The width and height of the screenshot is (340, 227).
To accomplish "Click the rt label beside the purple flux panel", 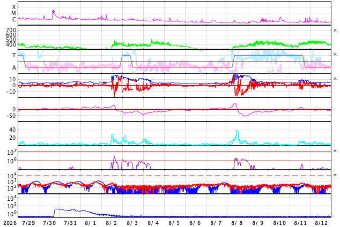I will (335, 151).
